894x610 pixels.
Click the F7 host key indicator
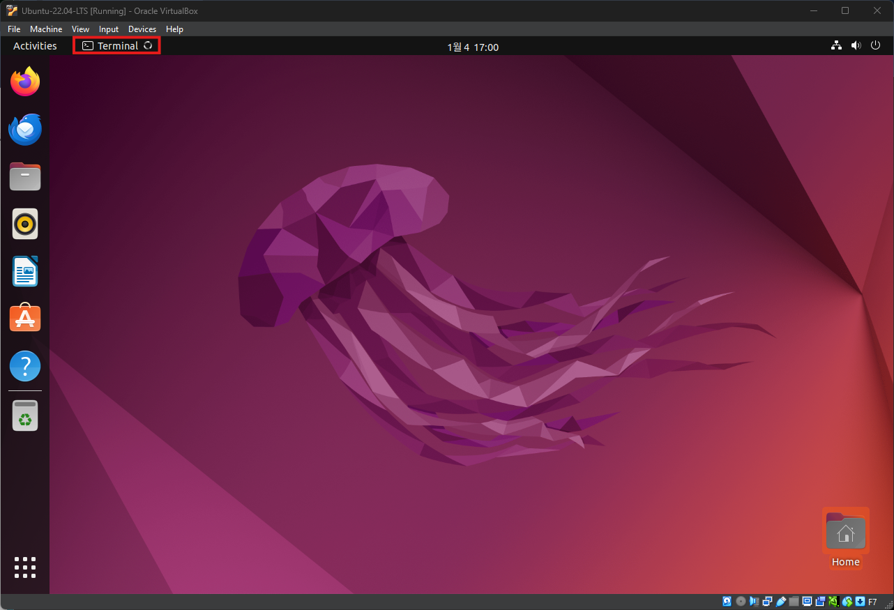point(872,602)
